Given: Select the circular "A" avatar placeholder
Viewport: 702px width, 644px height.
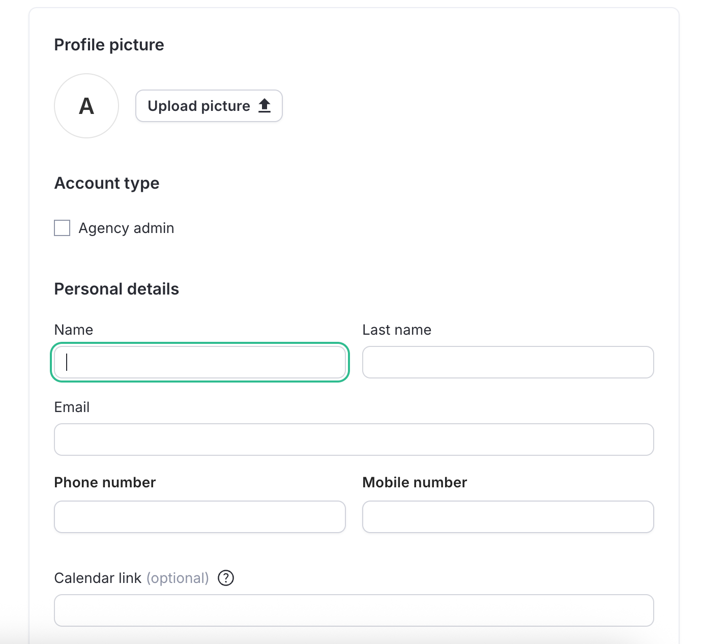Looking at the screenshot, I should pyautogui.click(x=86, y=106).
